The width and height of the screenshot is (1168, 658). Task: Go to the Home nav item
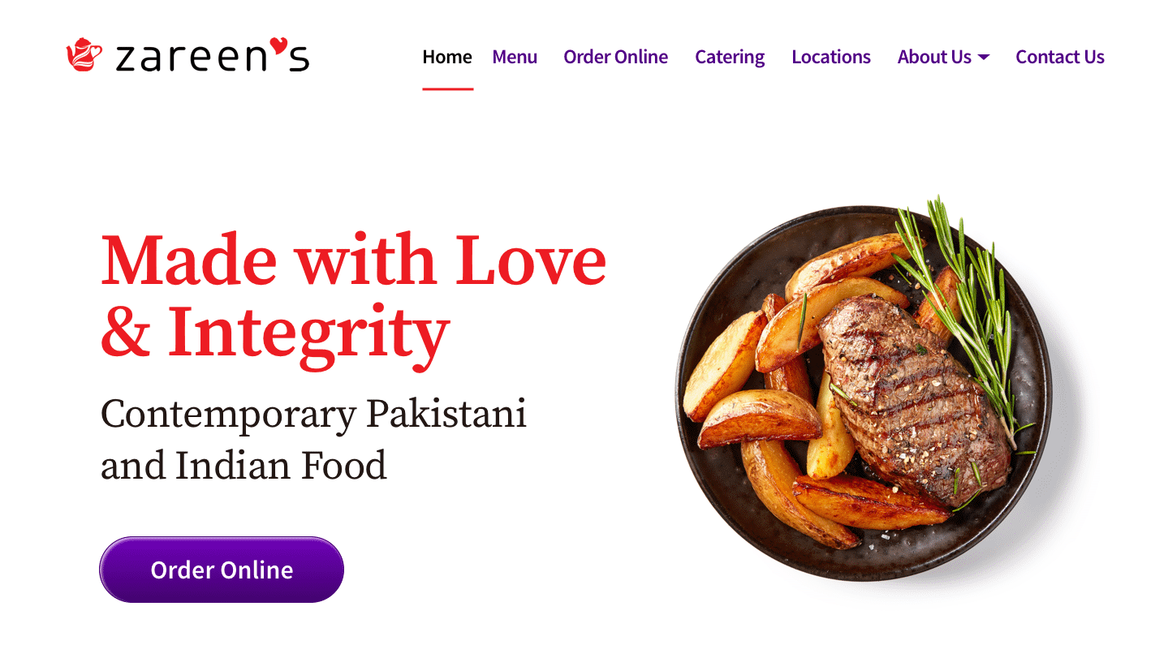pyautogui.click(x=447, y=57)
